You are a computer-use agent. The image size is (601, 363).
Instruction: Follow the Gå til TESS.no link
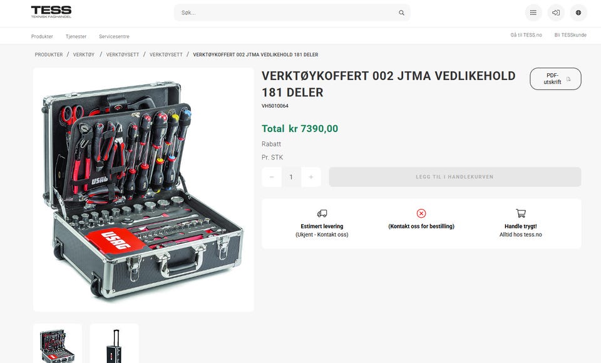[x=526, y=35]
